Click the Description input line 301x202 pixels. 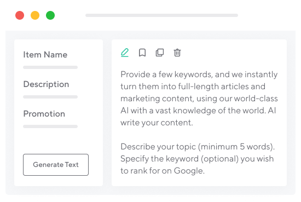(50, 97)
